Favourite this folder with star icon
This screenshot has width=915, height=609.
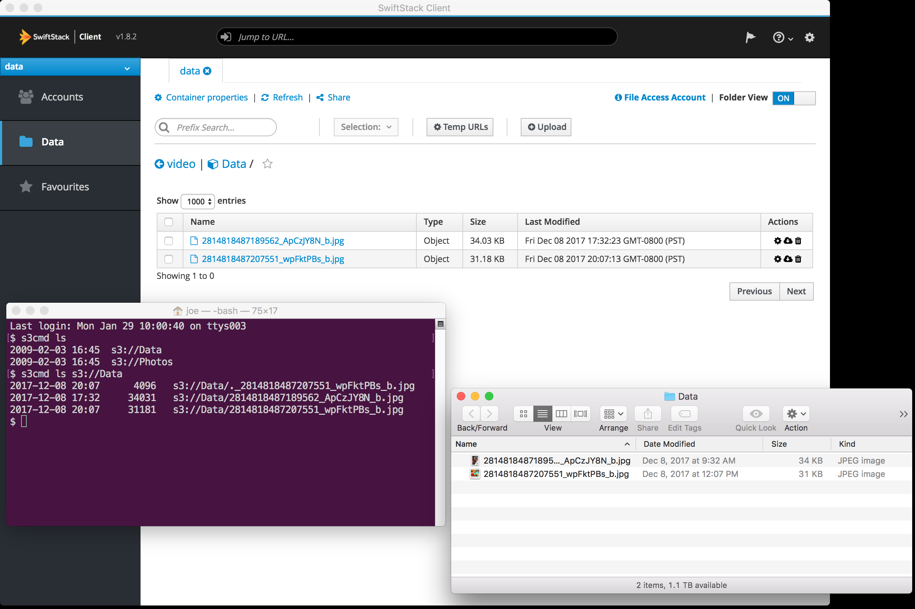point(267,164)
